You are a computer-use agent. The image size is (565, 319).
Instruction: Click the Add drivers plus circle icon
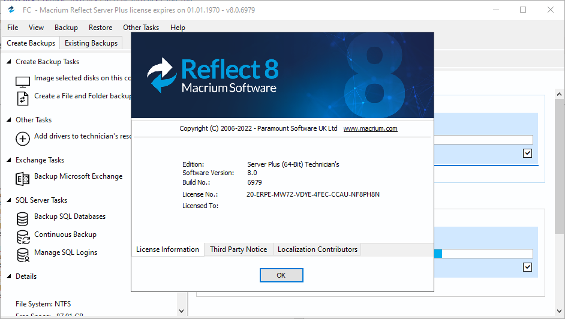22,139
